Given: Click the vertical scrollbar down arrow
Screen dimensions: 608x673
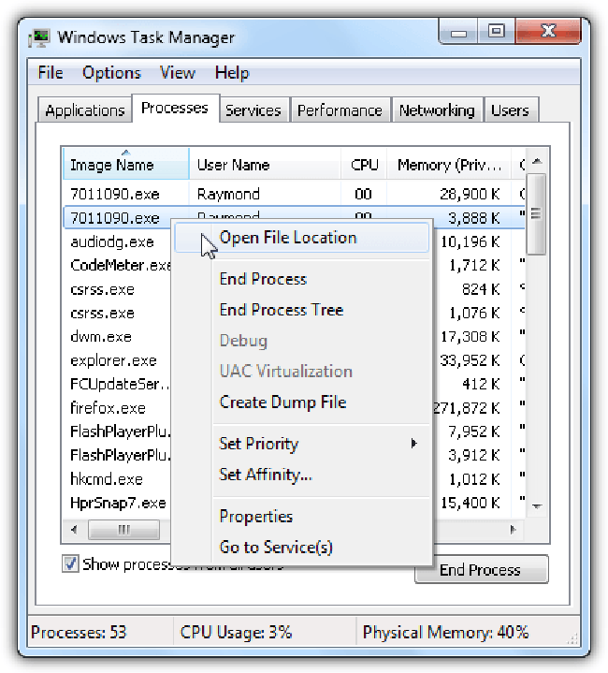Looking at the screenshot, I should (x=537, y=506).
